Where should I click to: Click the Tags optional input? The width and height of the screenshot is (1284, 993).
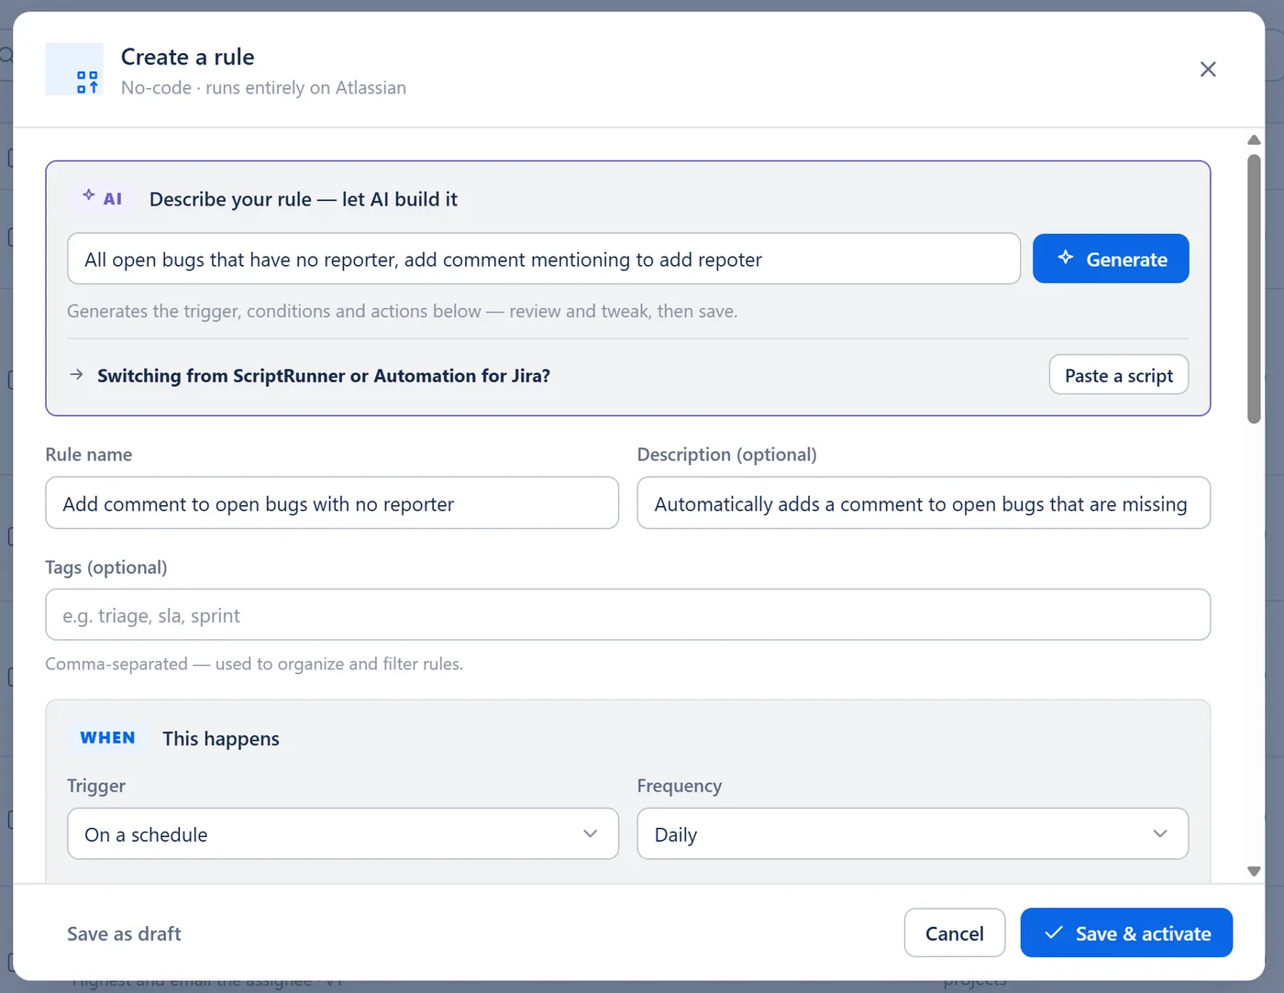(628, 615)
